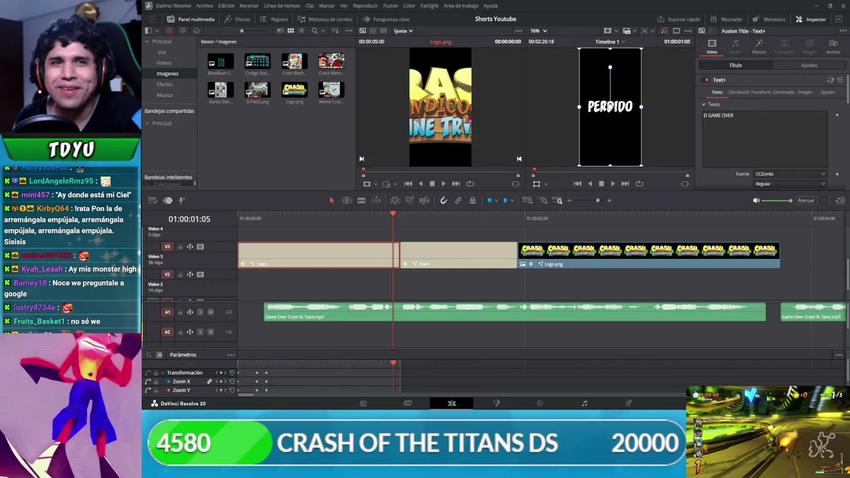Switch to the Edit page icon

452,404
